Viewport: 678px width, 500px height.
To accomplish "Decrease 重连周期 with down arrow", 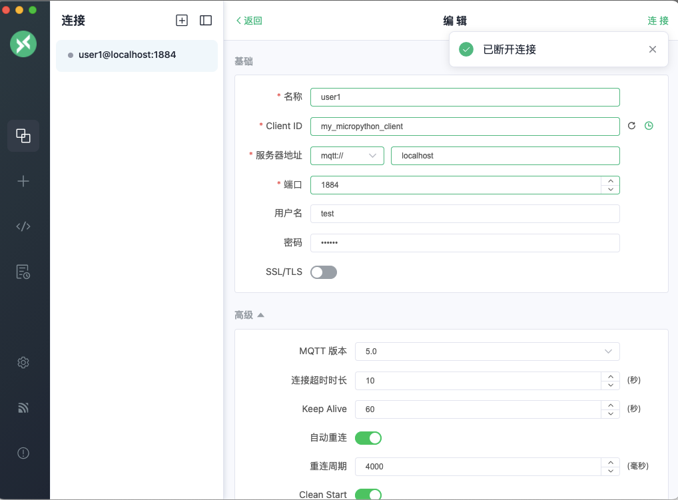I will (x=611, y=471).
